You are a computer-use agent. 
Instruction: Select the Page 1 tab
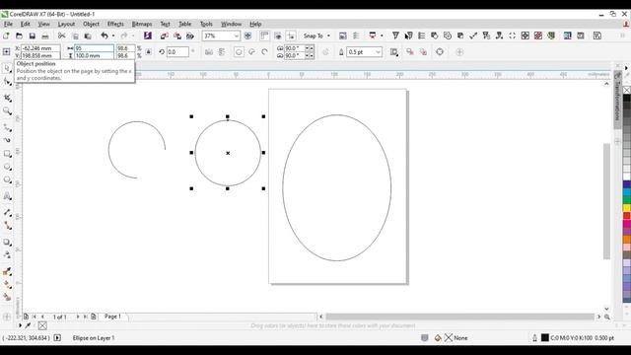(113, 317)
